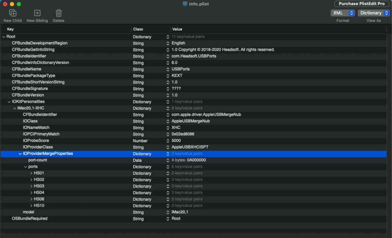Select the CFBundlePackageType key
392x238 pixels.
[x=33, y=75]
